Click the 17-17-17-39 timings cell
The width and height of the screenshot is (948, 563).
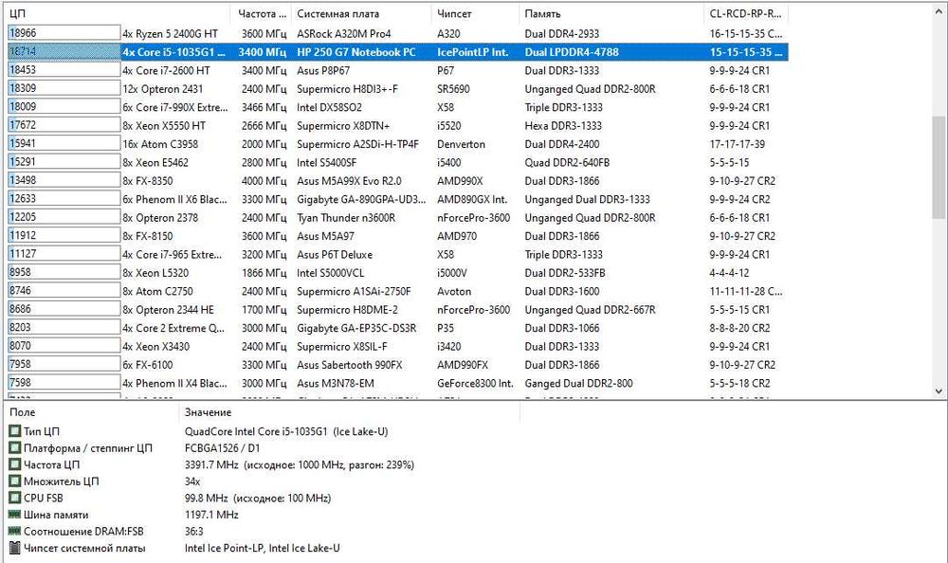point(737,144)
